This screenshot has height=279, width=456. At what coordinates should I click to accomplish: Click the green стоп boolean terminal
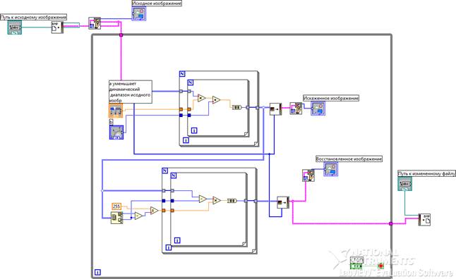click(x=356, y=266)
